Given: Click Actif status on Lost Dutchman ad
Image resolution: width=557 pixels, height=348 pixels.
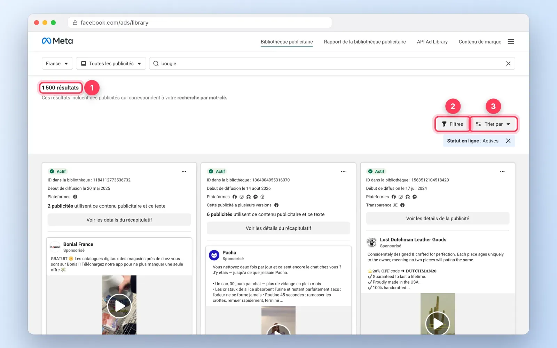Looking at the screenshot, I should click(x=376, y=172).
